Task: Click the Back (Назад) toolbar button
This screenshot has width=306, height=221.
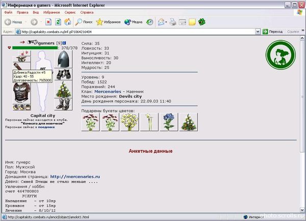Action: [13, 22]
